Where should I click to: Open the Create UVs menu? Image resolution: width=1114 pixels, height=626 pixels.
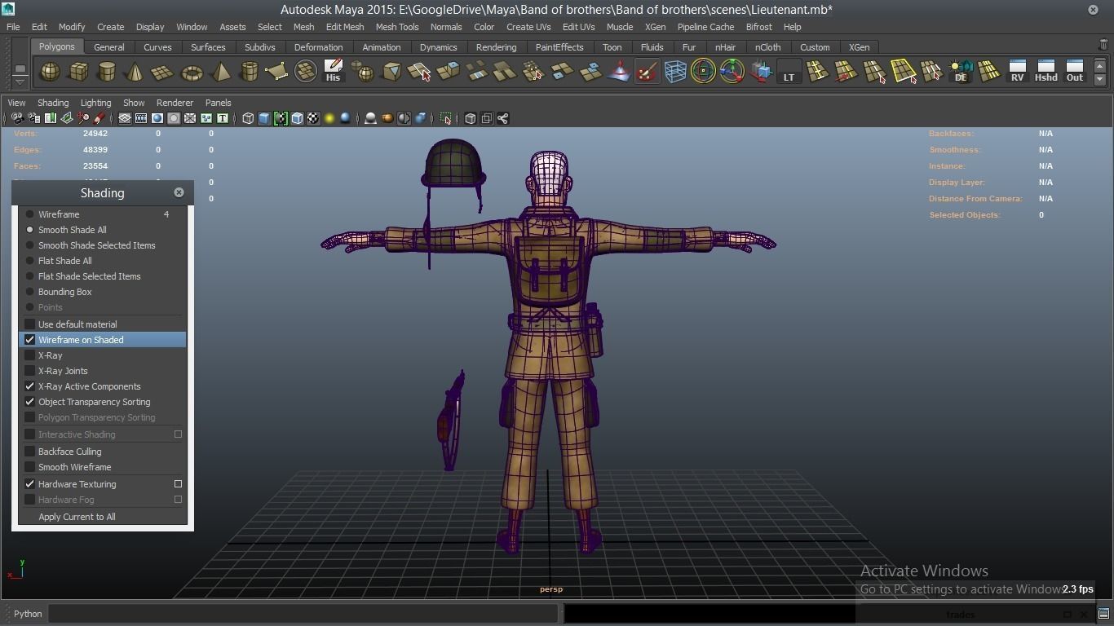pos(528,27)
